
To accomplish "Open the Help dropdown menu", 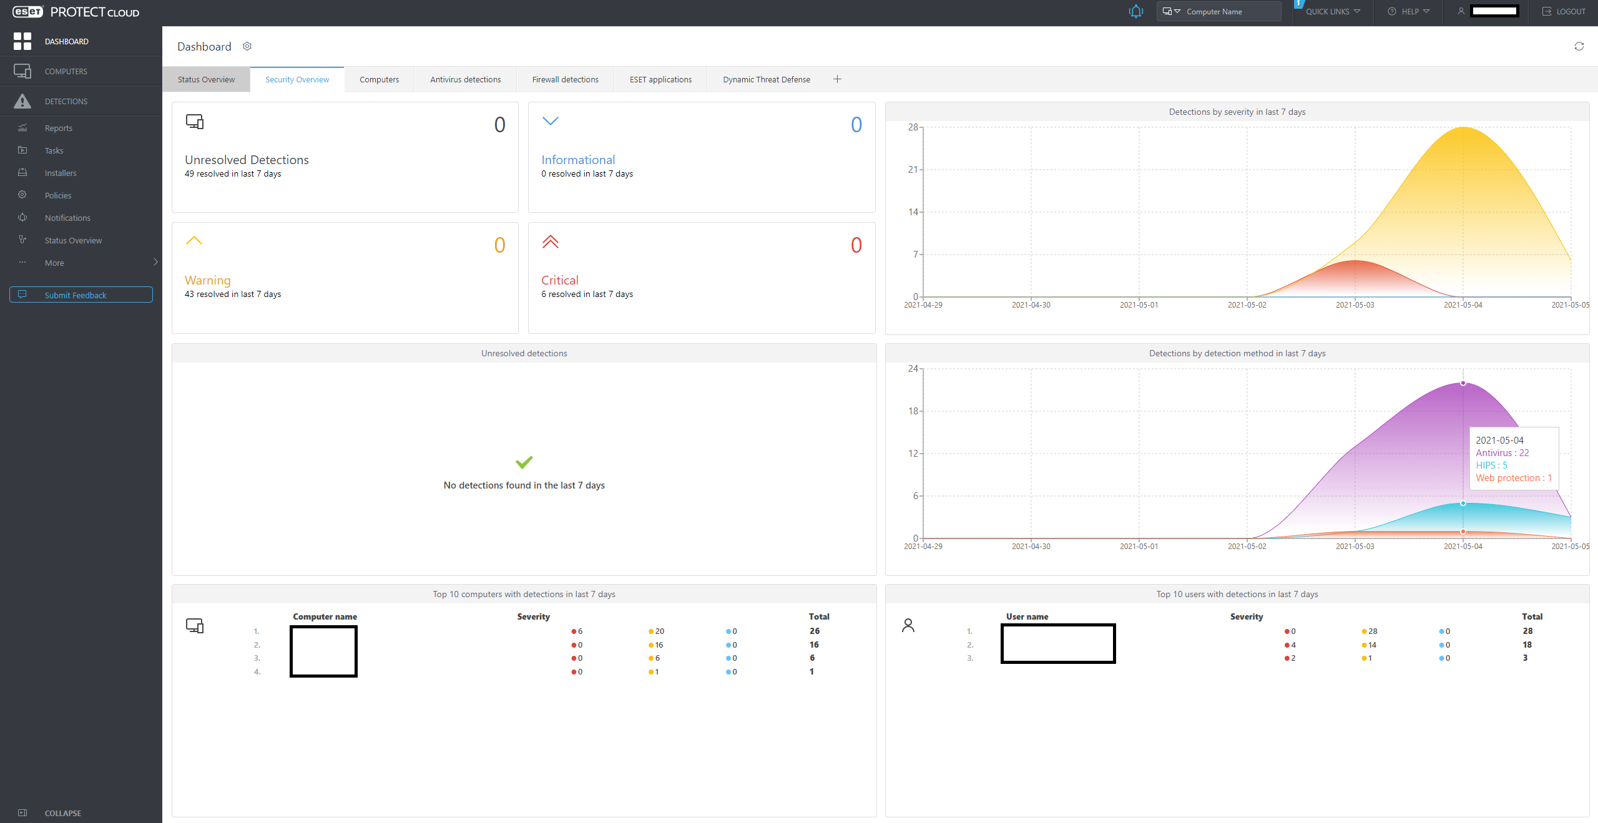I will [1409, 11].
